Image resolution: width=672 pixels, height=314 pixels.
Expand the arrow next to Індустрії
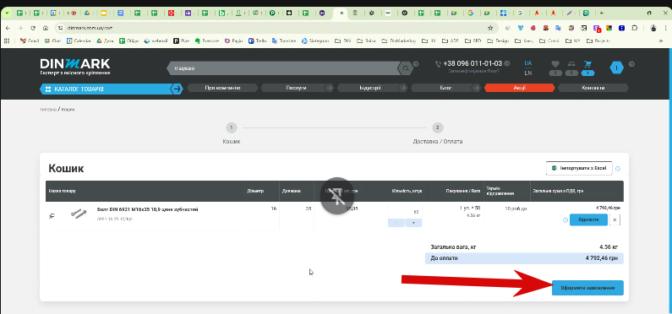pyautogui.click(x=402, y=88)
